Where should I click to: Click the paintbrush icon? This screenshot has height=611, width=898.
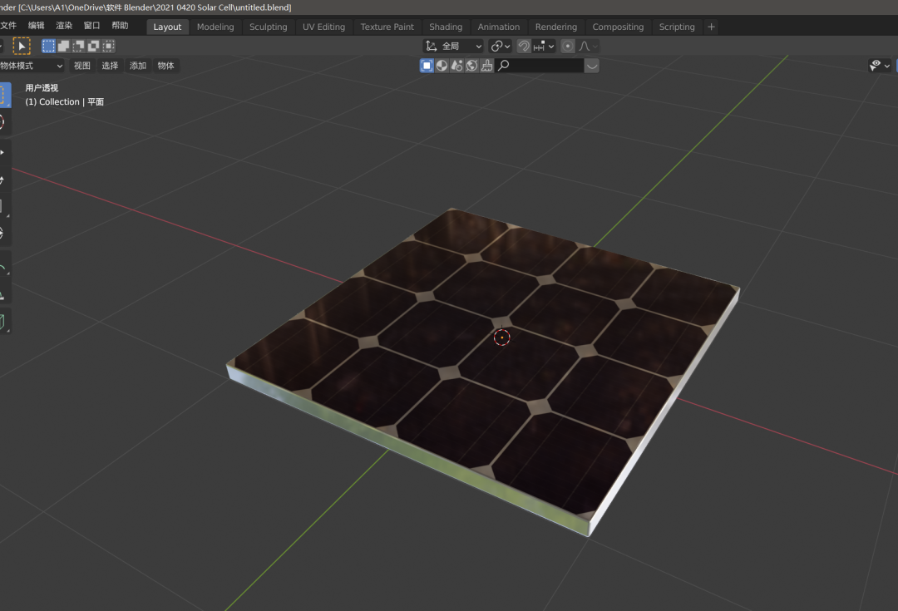point(486,66)
